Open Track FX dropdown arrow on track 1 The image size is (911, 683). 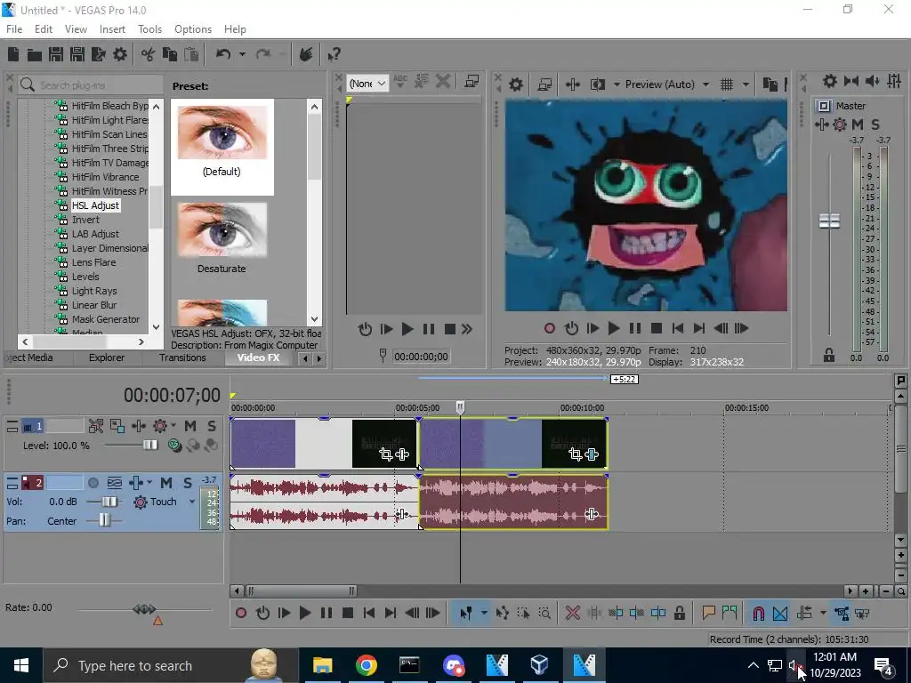point(173,426)
